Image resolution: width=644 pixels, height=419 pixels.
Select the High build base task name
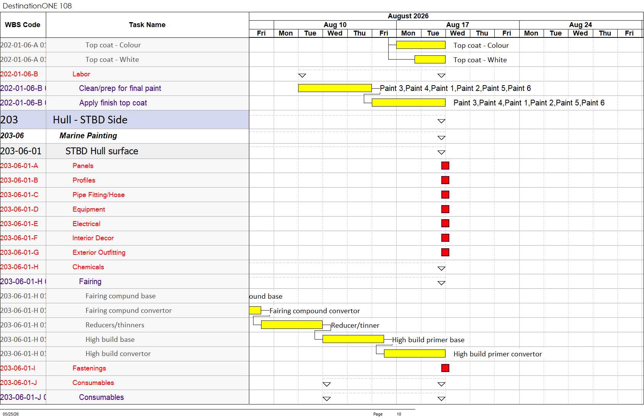point(110,340)
